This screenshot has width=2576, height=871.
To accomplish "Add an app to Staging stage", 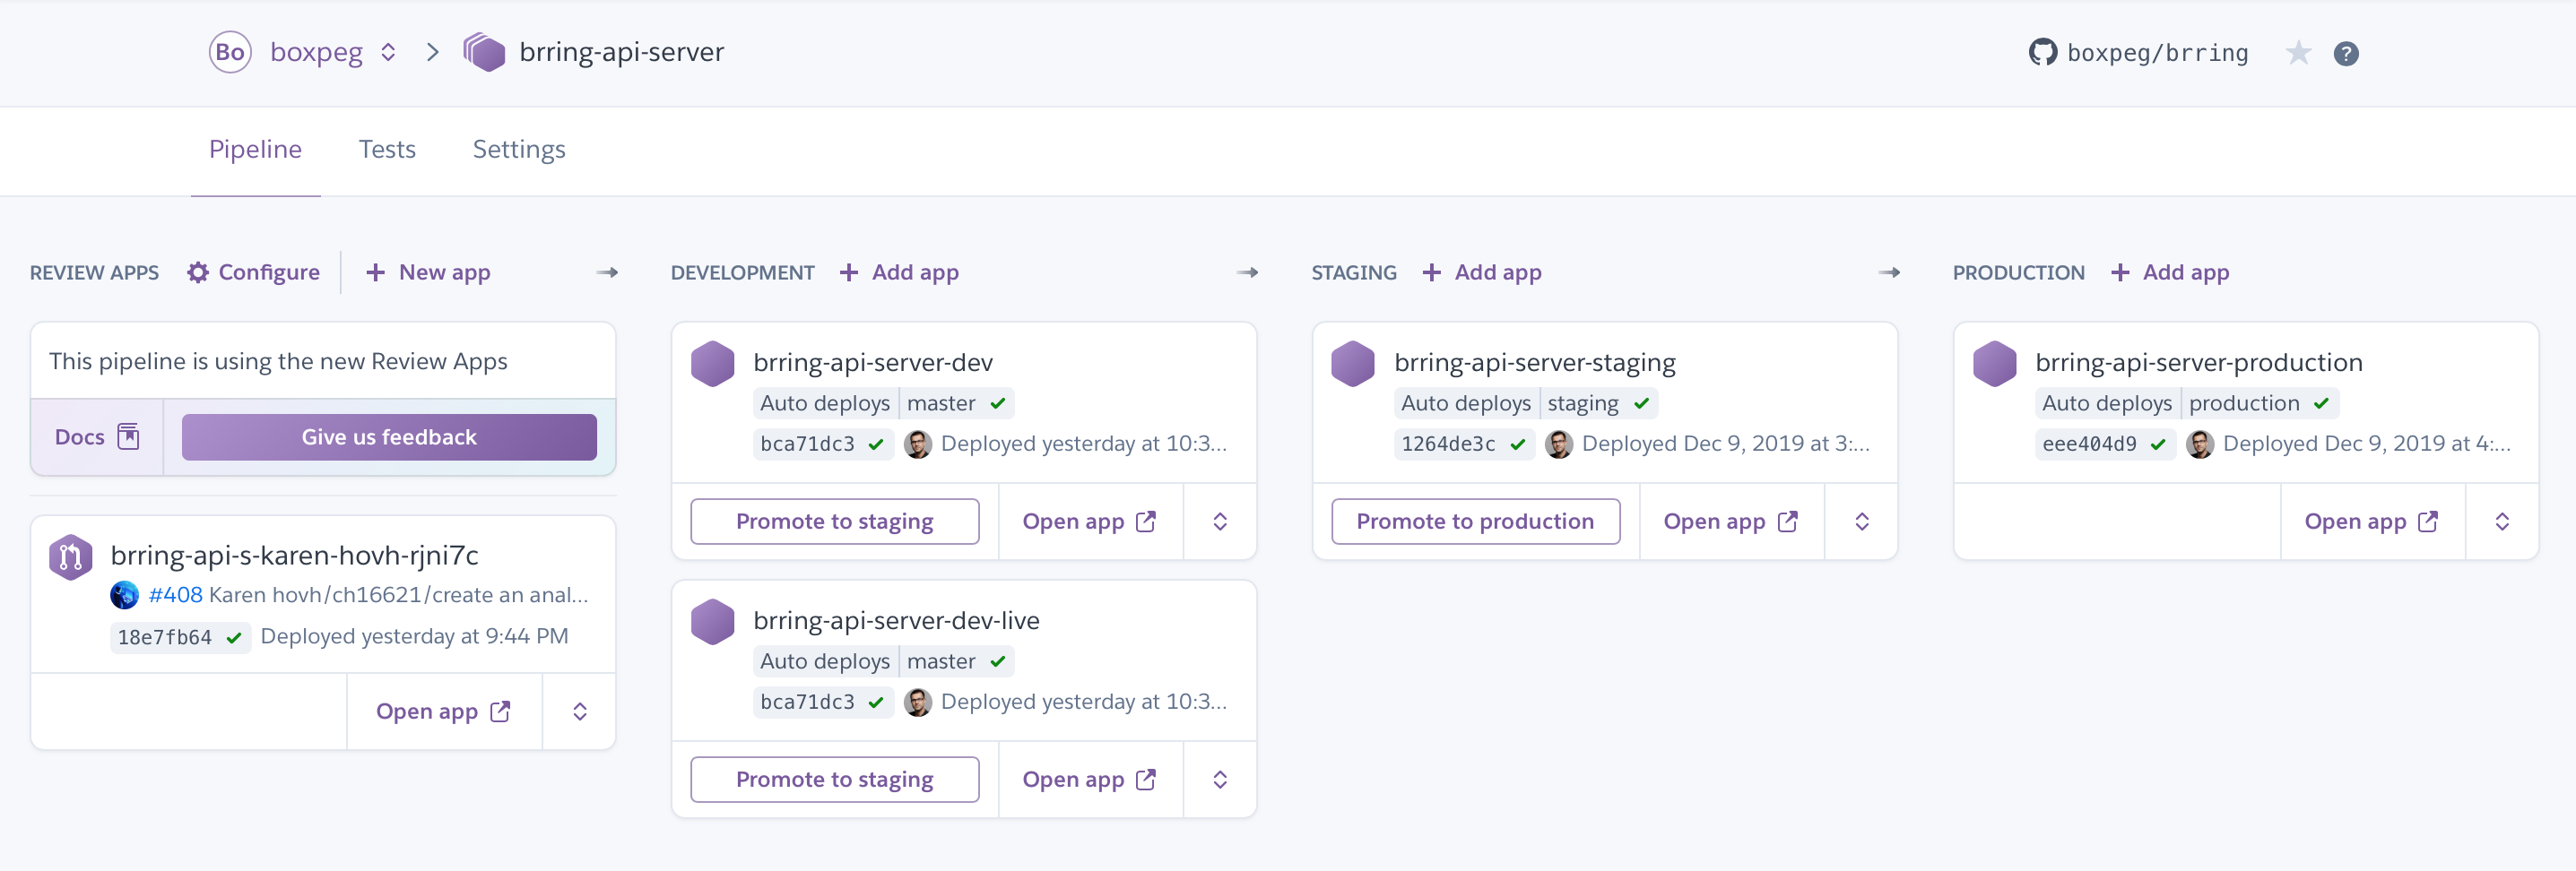I will [x=1482, y=272].
